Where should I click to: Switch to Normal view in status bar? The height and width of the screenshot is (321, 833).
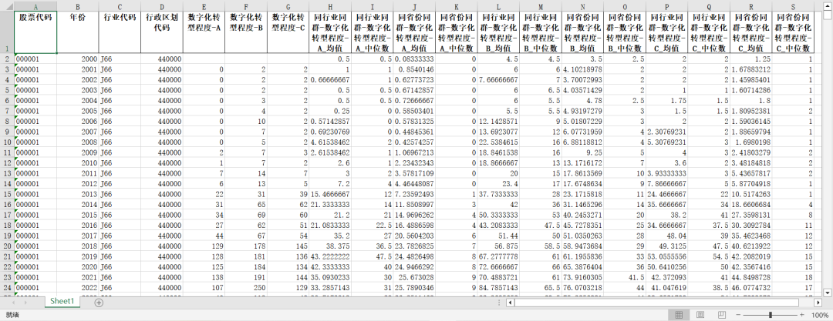679,315
